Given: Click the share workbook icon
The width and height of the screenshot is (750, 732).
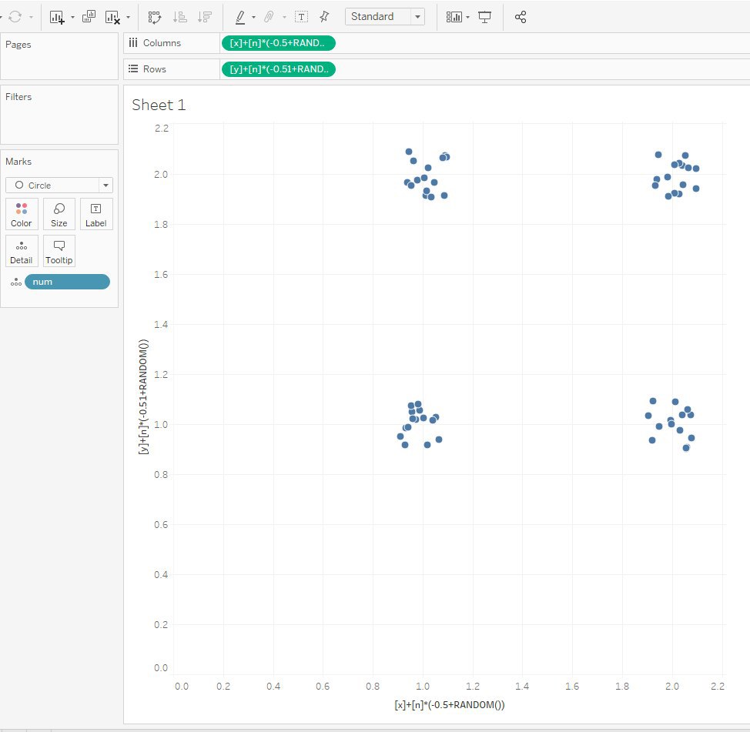Looking at the screenshot, I should coord(521,17).
